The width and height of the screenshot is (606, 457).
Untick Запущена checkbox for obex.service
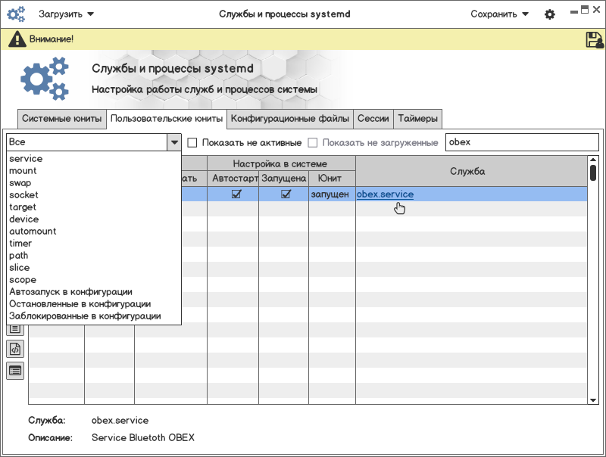tap(286, 194)
